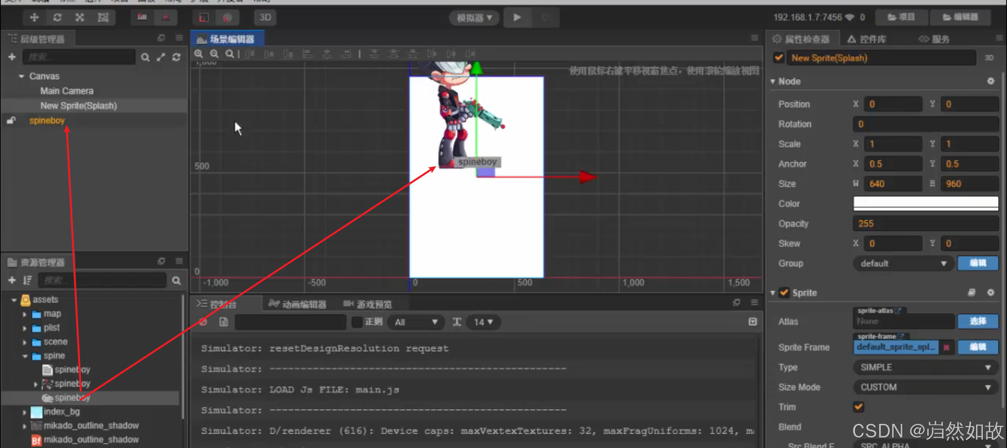1007x448 pixels.
Task: Change console font size 14 dropdown
Action: click(483, 322)
